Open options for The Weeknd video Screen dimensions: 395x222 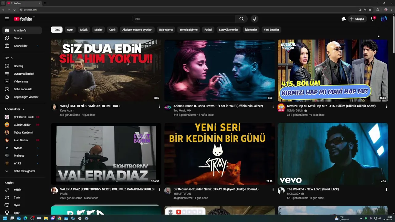[386, 189]
